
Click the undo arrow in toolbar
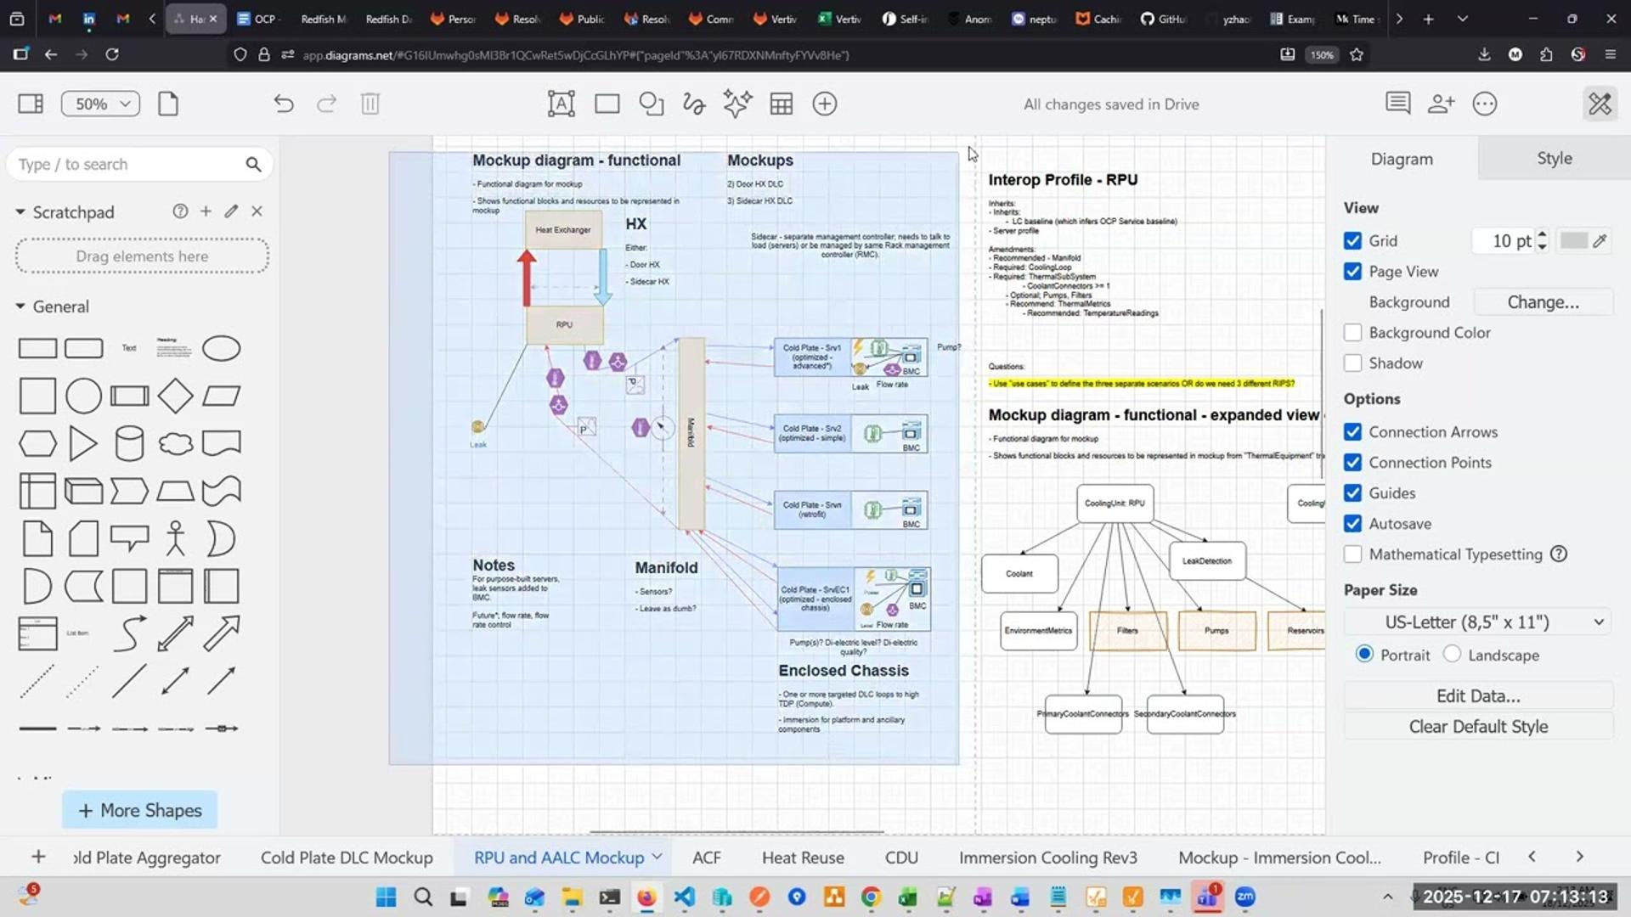(284, 104)
